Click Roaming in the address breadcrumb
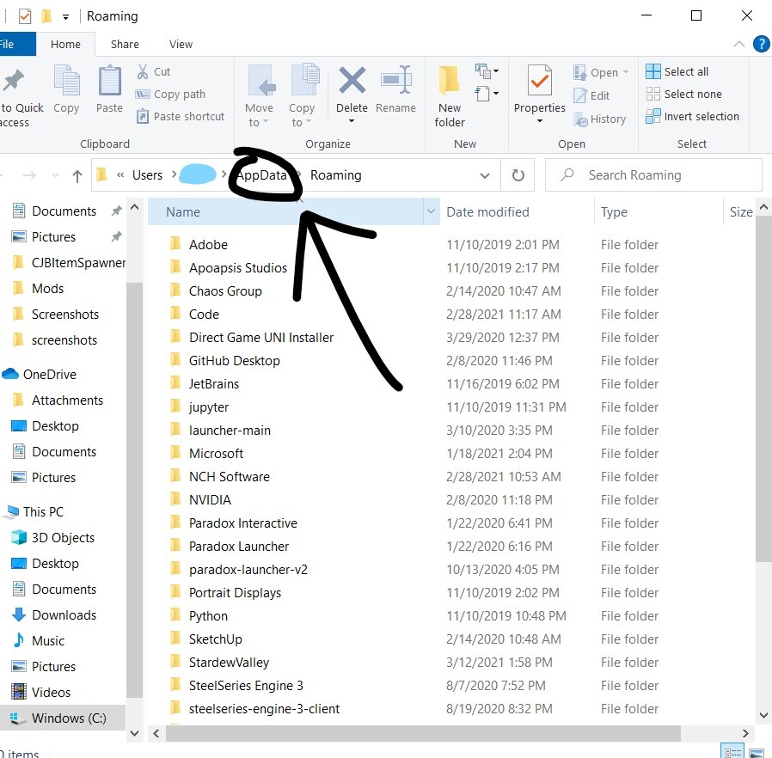The image size is (772, 758). coord(336,175)
